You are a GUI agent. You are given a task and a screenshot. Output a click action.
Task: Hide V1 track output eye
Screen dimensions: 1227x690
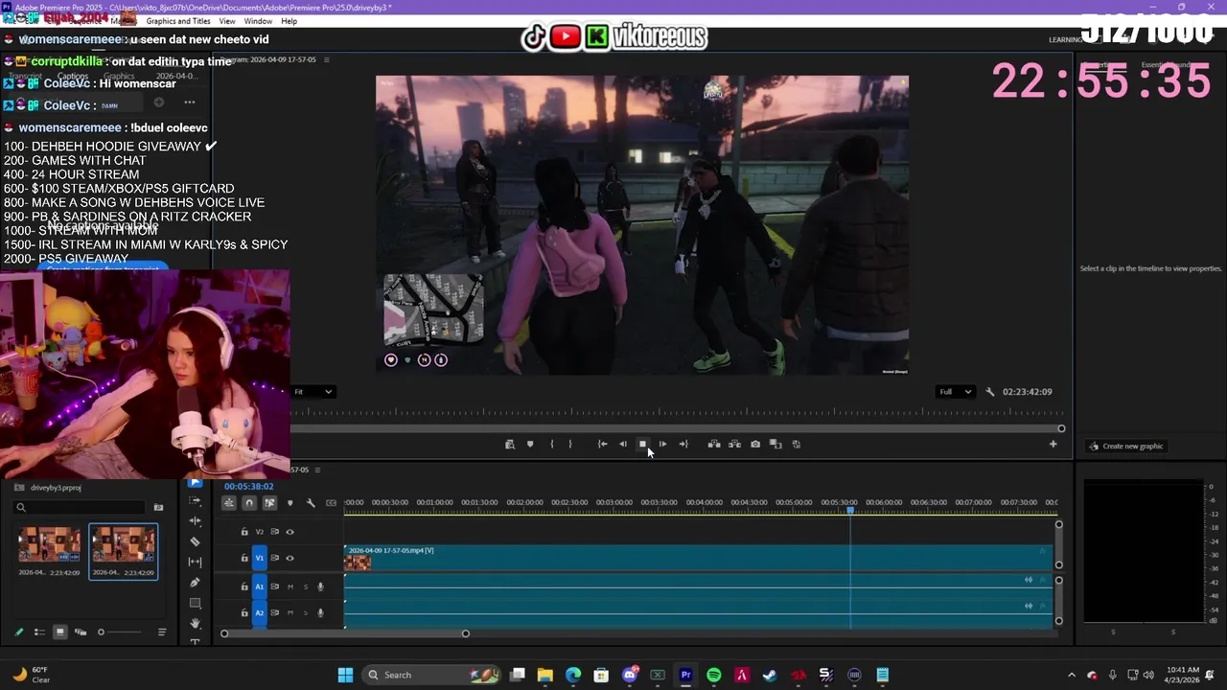point(289,558)
